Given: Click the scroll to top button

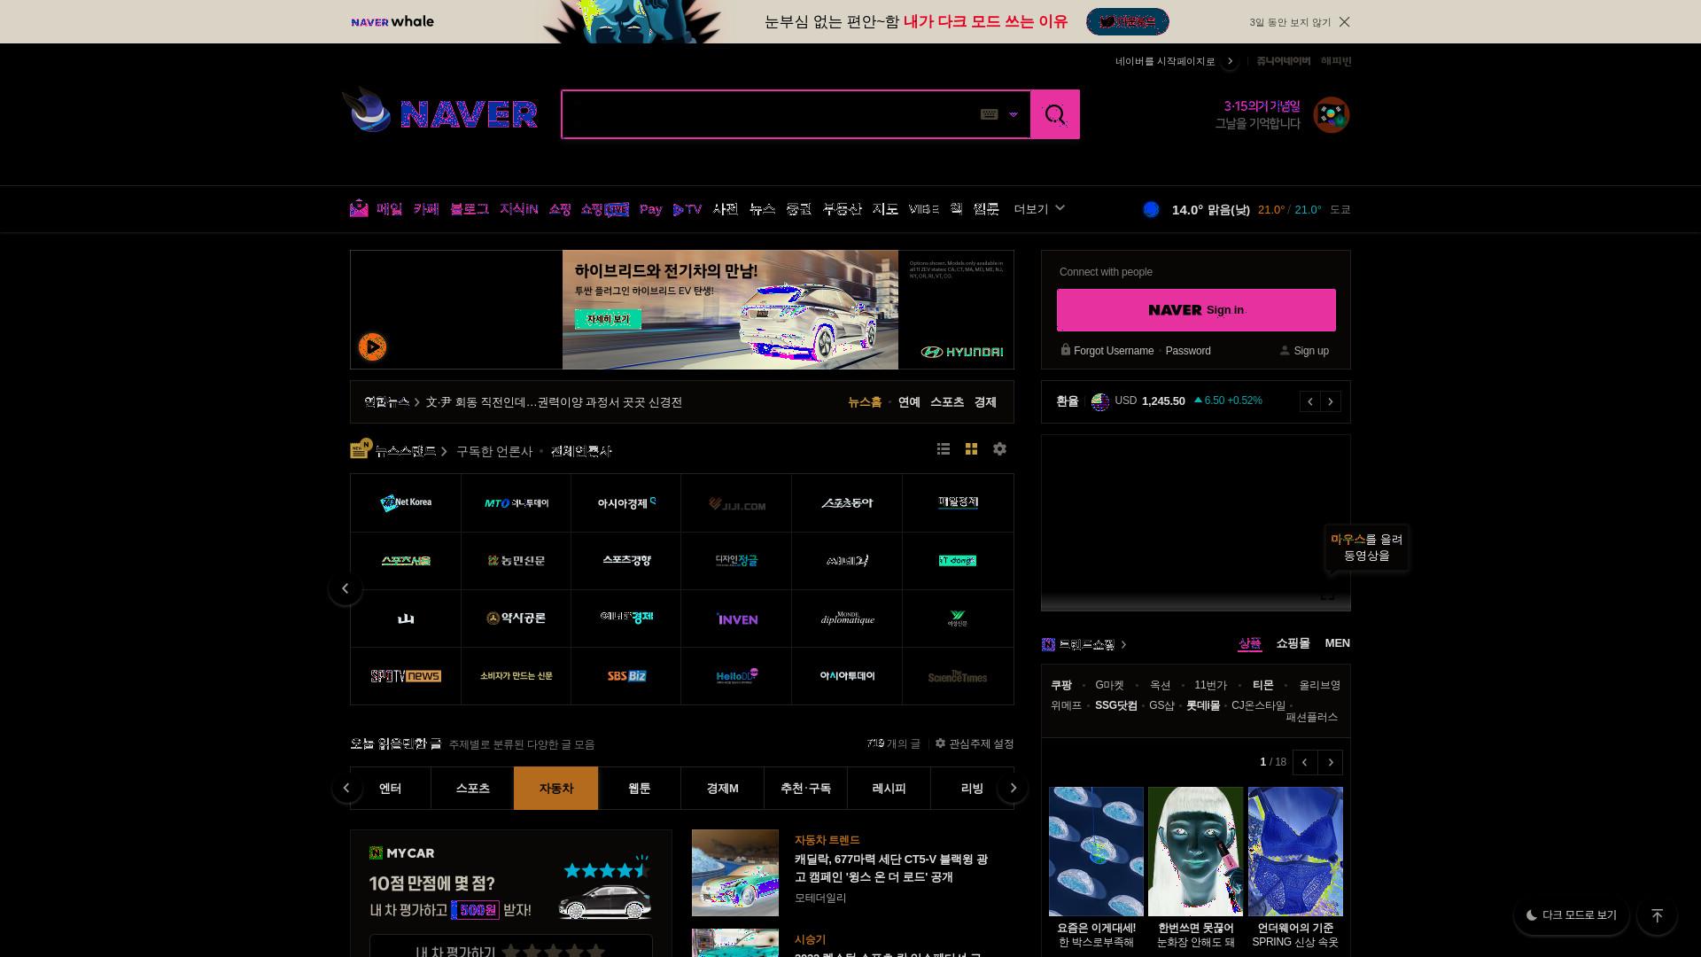Looking at the screenshot, I should (x=1657, y=915).
